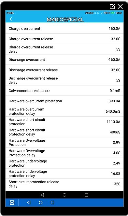Edit the Charge overcurrent 160.0A value
128x216 pixels.
[x=114, y=29]
